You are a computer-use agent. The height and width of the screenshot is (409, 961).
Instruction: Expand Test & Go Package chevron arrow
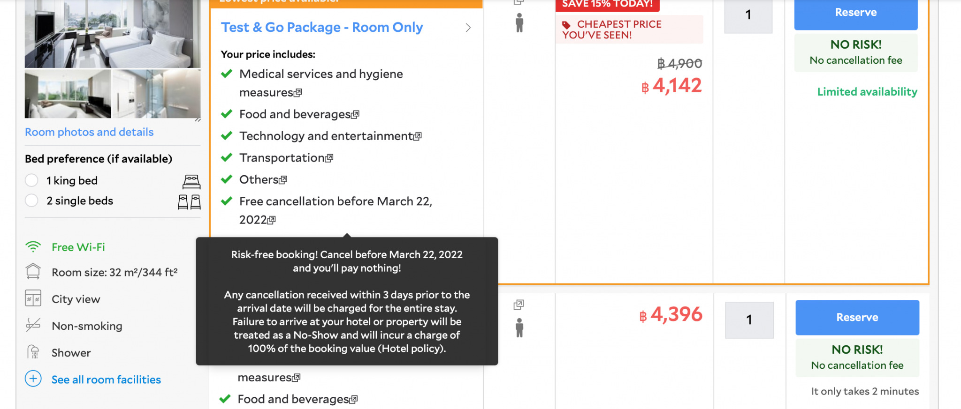coord(468,28)
